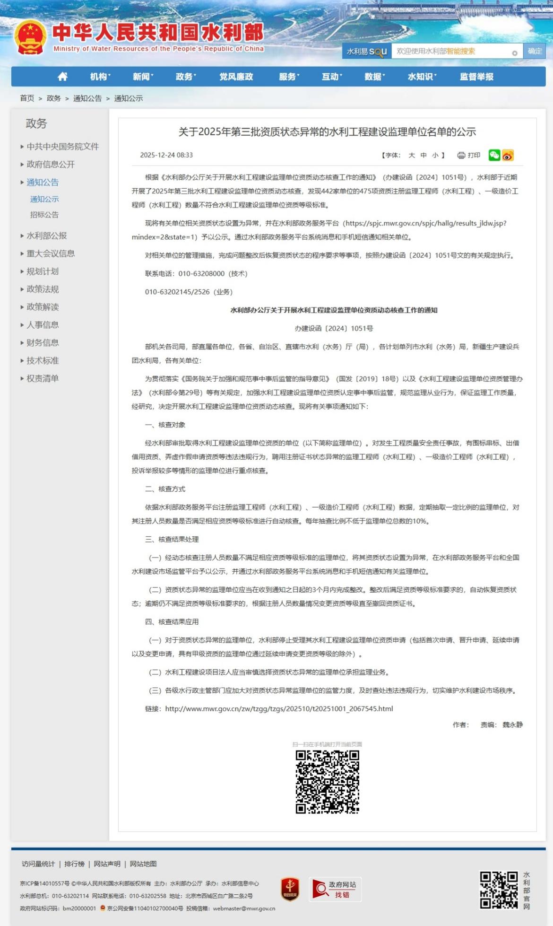This screenshot has width=553, height=926.
Task: Set font size to 中 (medium)
Action: (x=423, y=155)
